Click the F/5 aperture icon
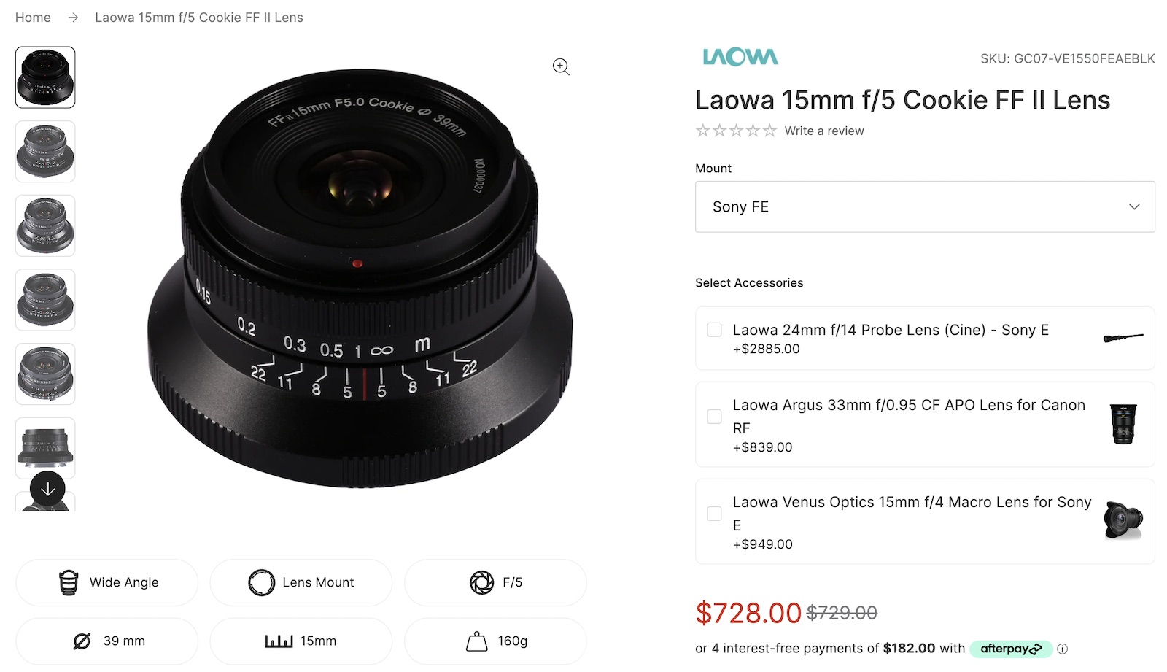The height and width of the screenshot is (672, 1167). pos(481,582)
